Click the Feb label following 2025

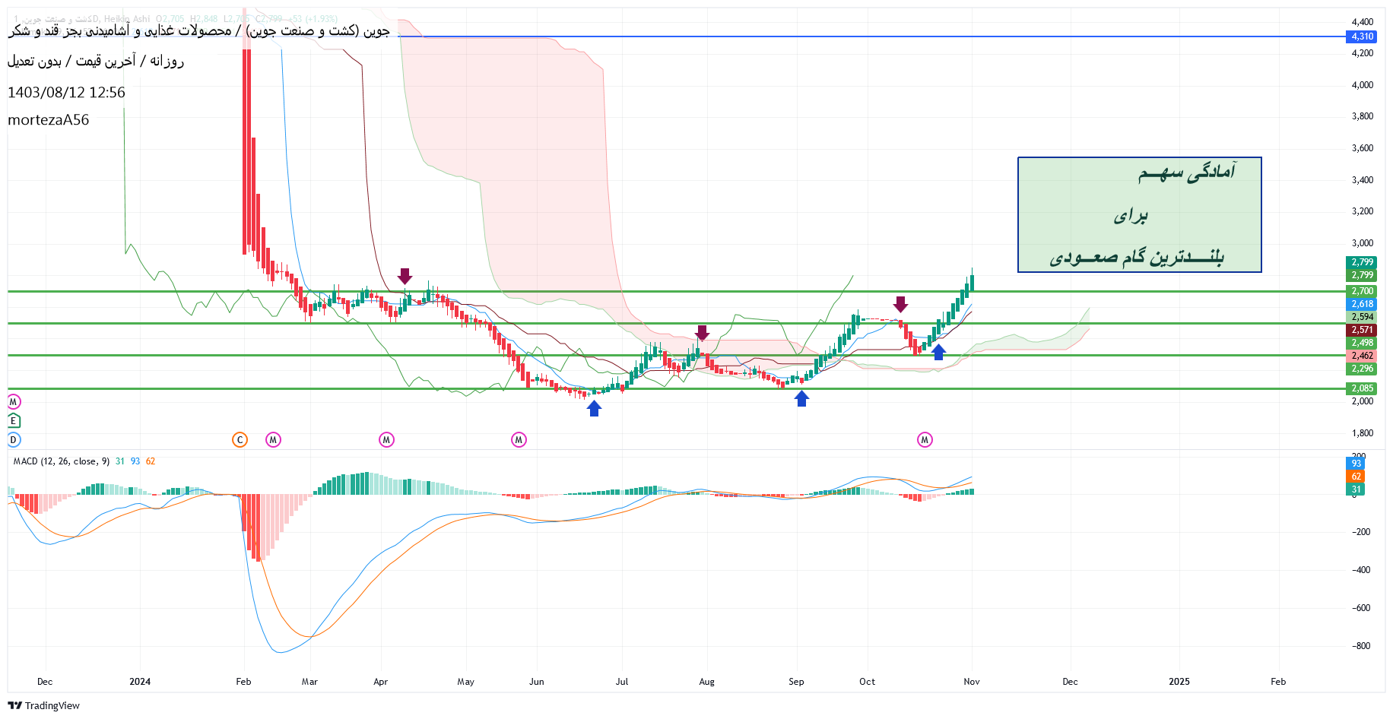[x=1279, y=682]
